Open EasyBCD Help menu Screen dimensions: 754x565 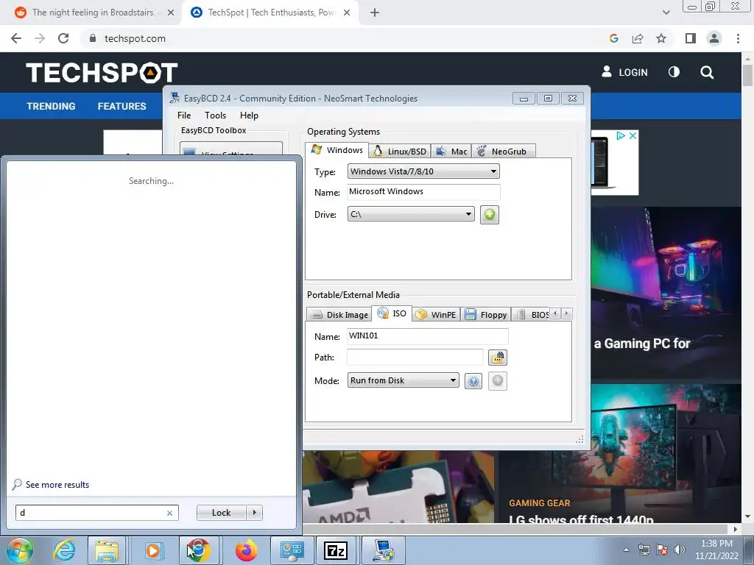tap(249, 116)
